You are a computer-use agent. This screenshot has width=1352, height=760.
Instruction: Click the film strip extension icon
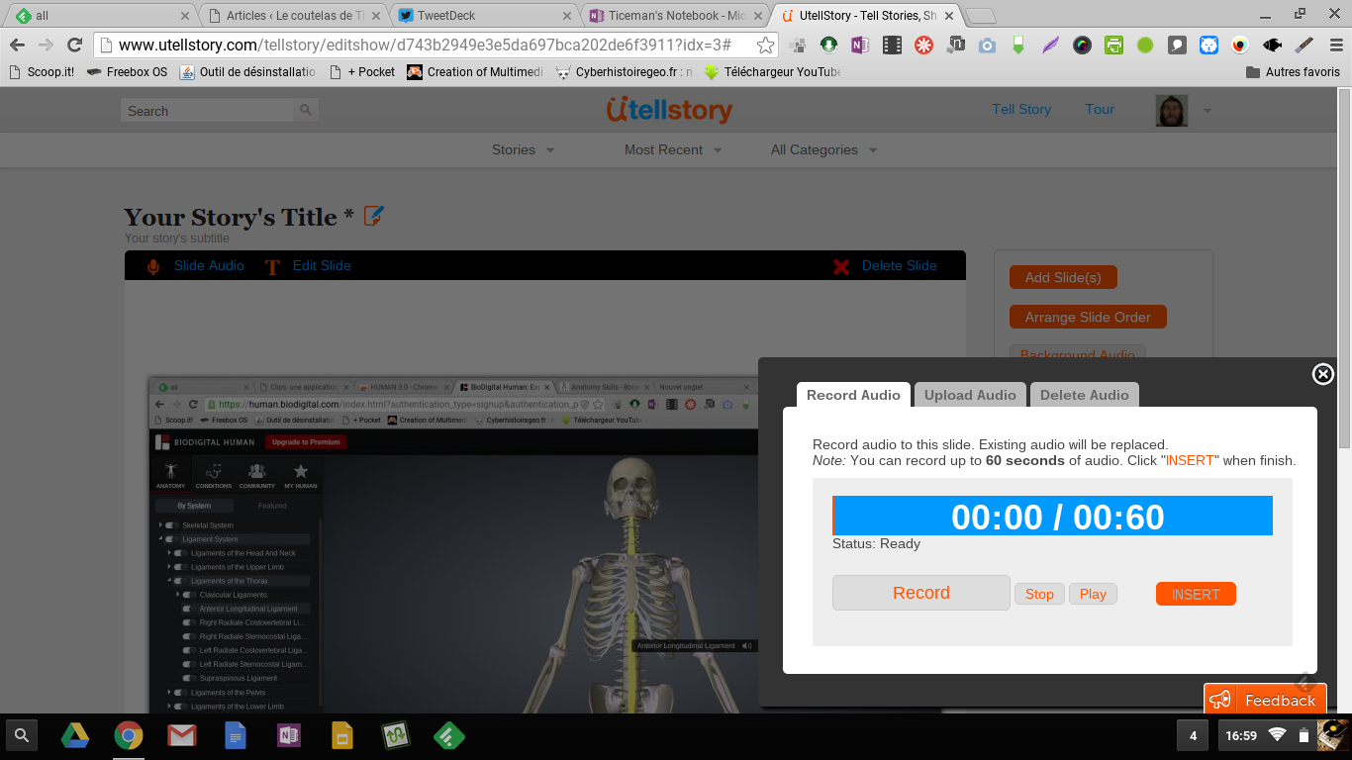pyautogui.click(x=892, y=45)
